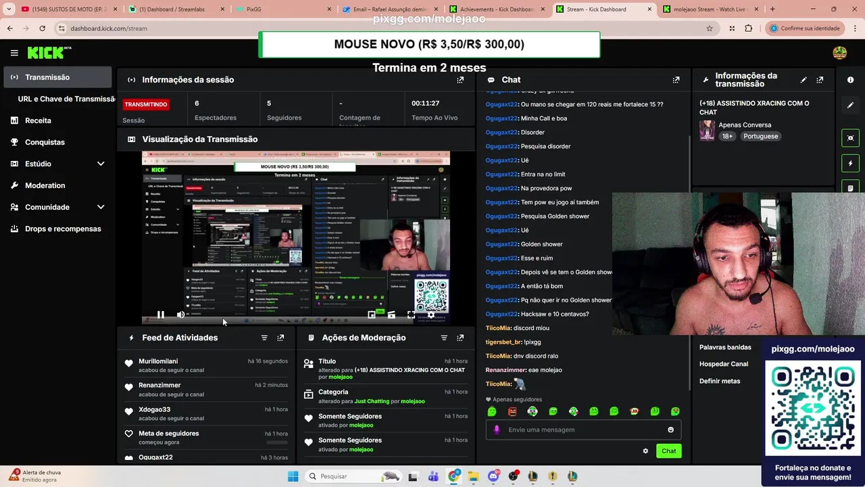Pop out Ações de Moderação panel

460,338
